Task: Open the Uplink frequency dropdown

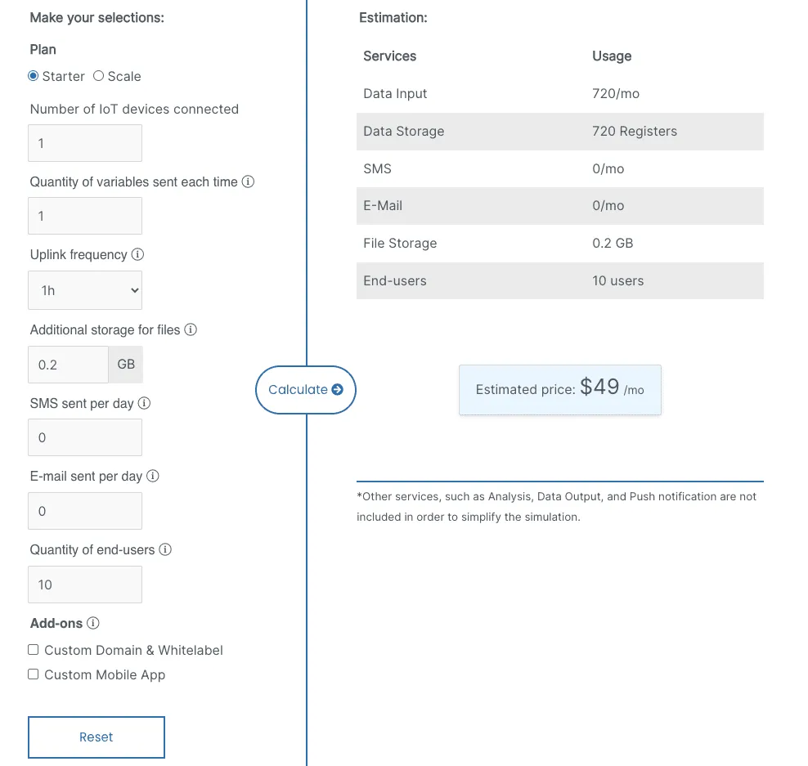Action: 85,290
